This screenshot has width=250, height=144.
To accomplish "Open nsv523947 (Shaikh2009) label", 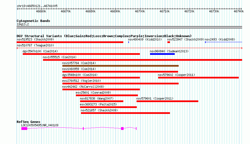I will (186, 39).
